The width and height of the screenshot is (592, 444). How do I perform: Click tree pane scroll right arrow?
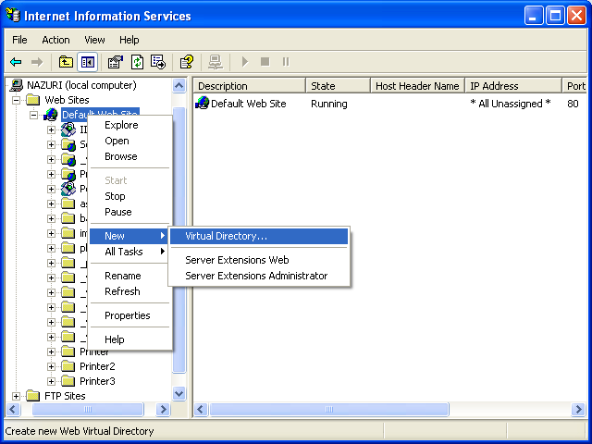[164, 409]
